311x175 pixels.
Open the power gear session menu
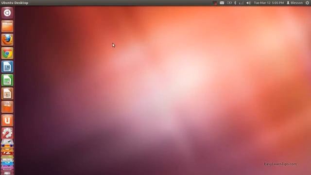point(308,3)
